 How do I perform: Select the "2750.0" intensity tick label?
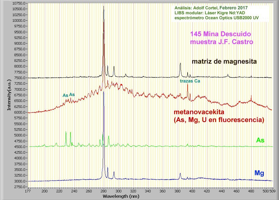(x=19, y=187)
